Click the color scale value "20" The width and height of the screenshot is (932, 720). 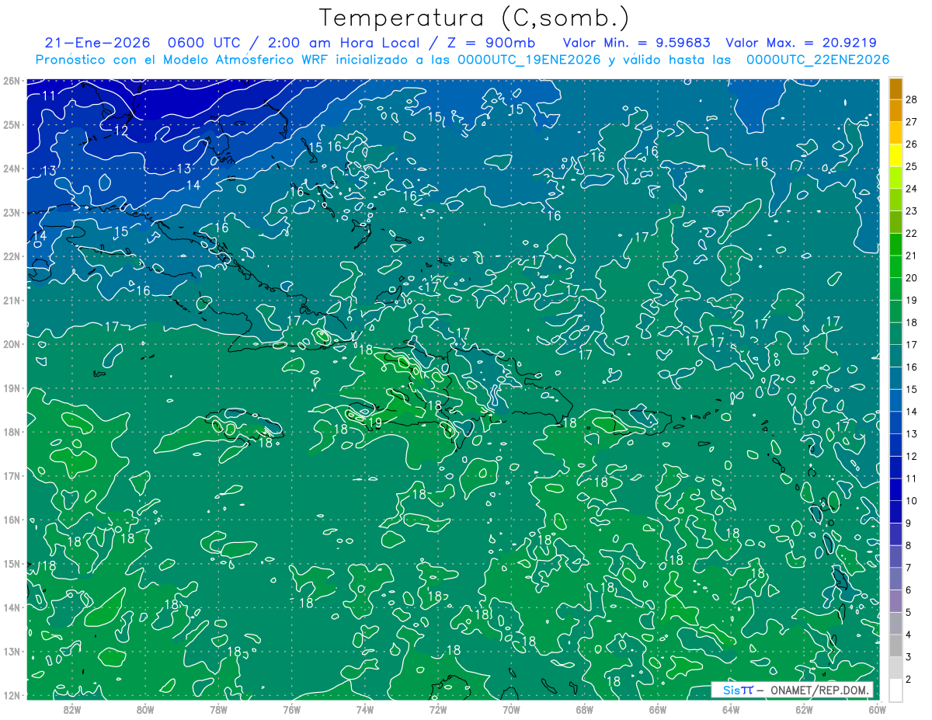911,278
